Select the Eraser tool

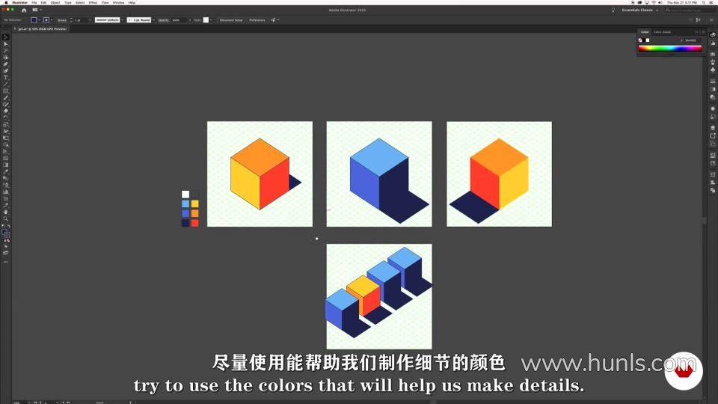[x=5, y=111]
